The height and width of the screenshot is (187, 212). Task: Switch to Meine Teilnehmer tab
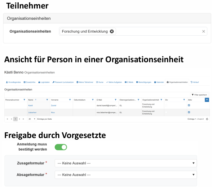click(x=85, y=82)
